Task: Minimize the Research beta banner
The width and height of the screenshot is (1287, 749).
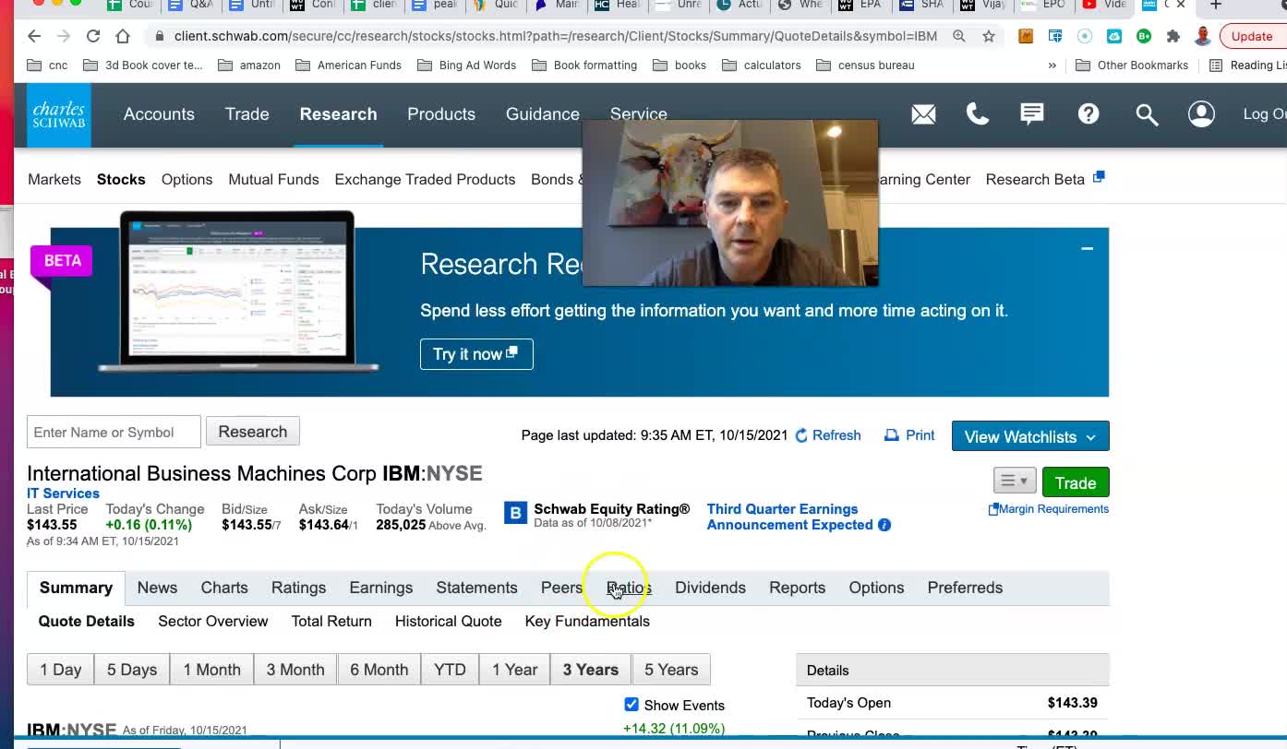Action: tap(1087, 248)
